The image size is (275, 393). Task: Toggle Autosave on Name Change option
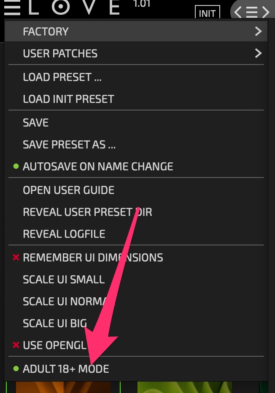point(98,167)
